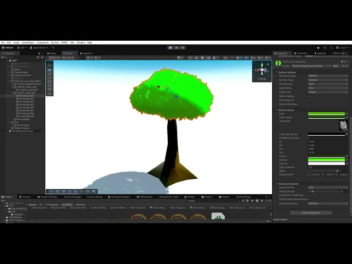Screen dimensions: 352x264
Task: Open the Depth Test dropdown
Action: tap(328, 92)
